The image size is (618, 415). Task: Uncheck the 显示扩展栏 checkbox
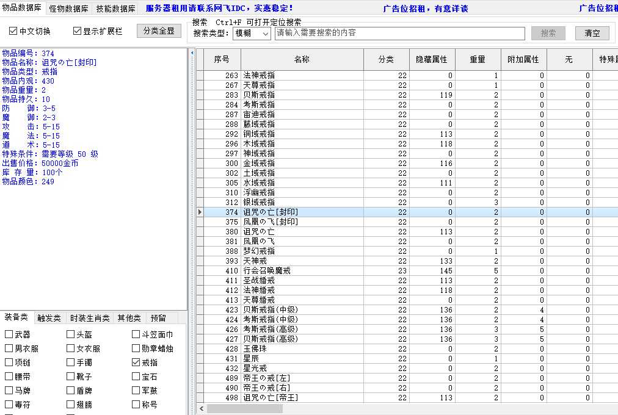pos(77,31)
